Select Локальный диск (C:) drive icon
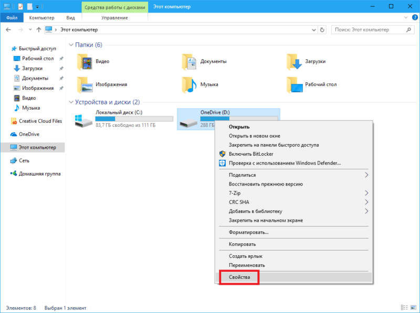420x313 pixels. point(83,121)
